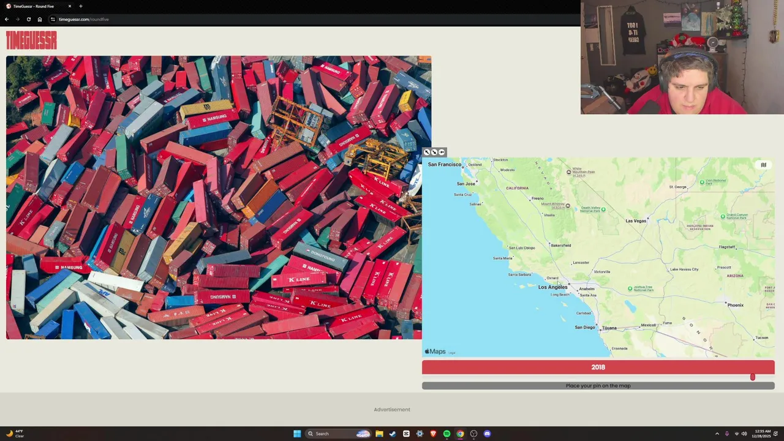Show hidden system tray icons
The width and height of the screenshot is (784, 441).
coord(717,434)
